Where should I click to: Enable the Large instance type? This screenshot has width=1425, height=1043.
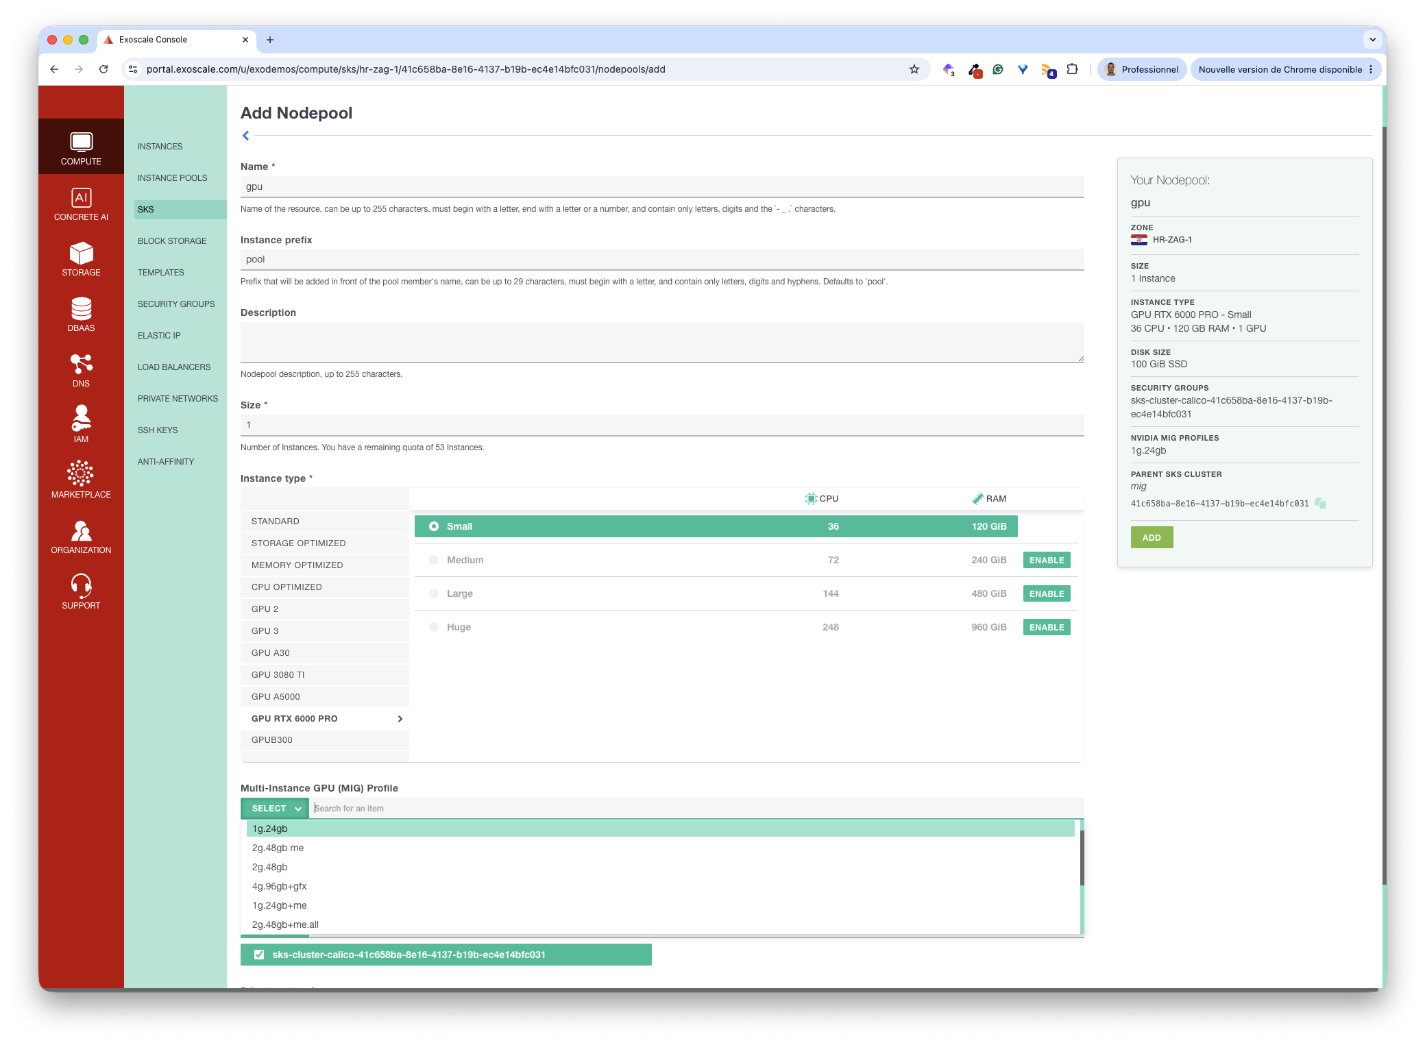pos(1047,593)
